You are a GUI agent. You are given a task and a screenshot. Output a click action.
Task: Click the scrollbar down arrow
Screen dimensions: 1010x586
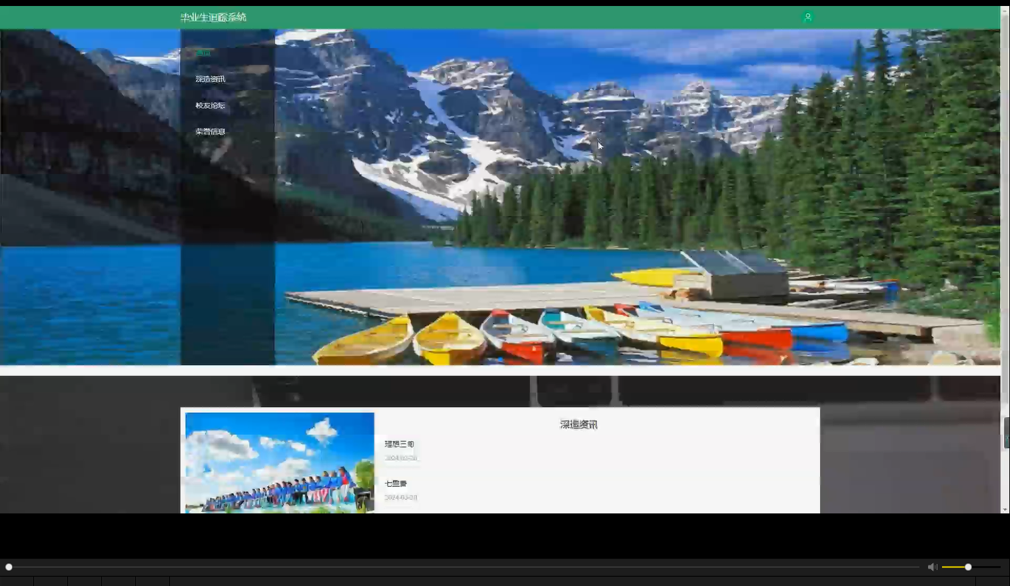[1005, 509]
